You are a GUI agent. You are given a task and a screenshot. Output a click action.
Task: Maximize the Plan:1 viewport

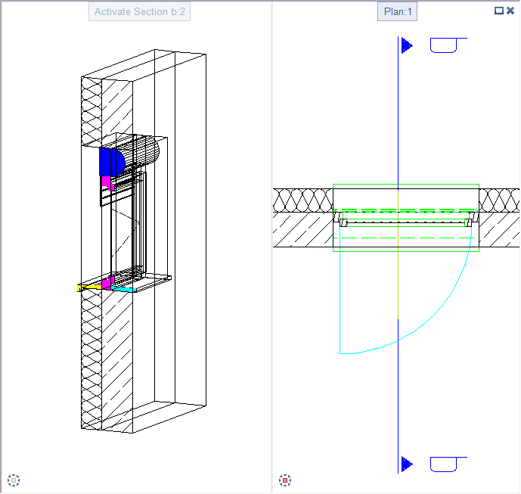coord(499,11)
